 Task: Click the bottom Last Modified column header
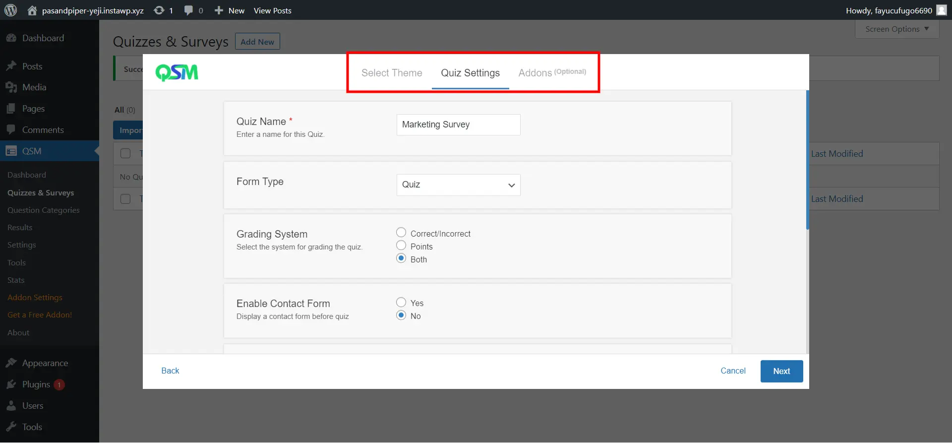[x=837, y=199]
